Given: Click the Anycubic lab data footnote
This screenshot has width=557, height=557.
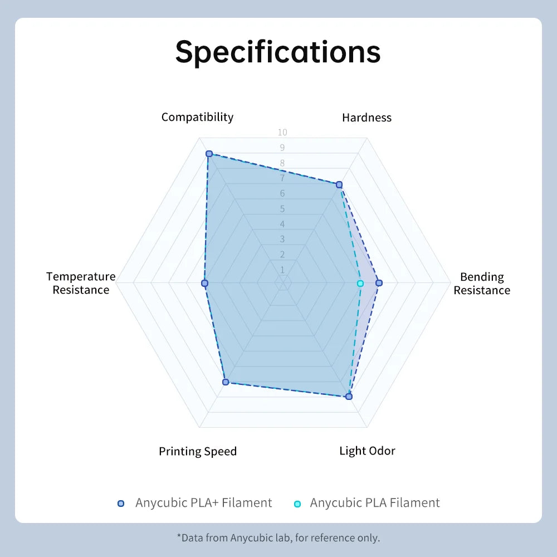Looking at the screenshot, I should coord(278,538).
